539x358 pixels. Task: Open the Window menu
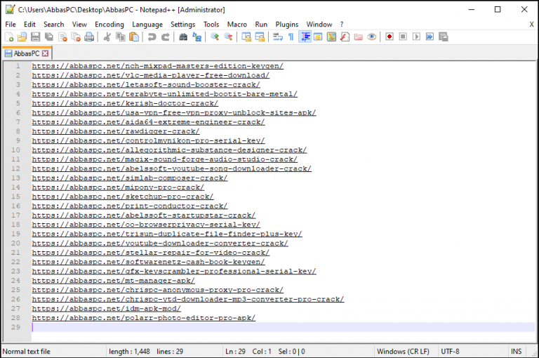[319, 25]
